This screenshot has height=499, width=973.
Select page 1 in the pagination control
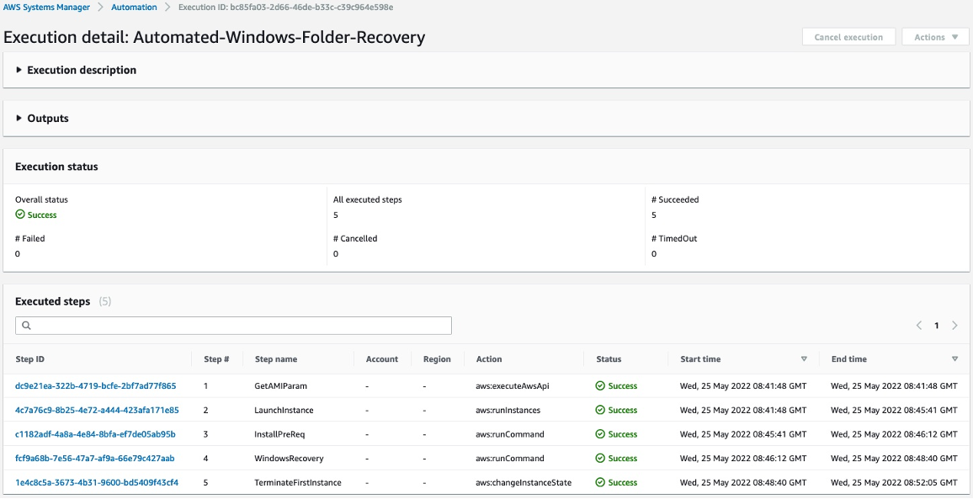(936, 325)
